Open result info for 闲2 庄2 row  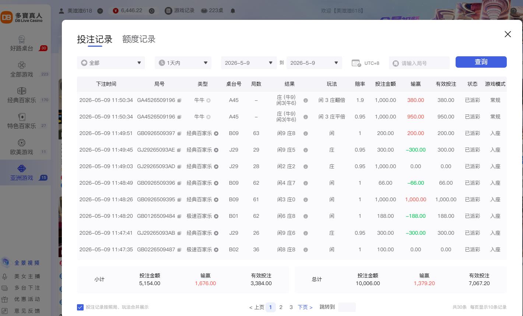click(305, 167)
